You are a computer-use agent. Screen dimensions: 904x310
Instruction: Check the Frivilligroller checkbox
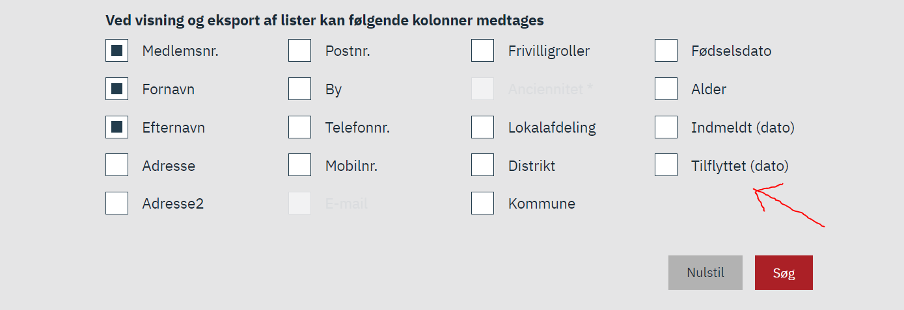[x=482, y=51]
